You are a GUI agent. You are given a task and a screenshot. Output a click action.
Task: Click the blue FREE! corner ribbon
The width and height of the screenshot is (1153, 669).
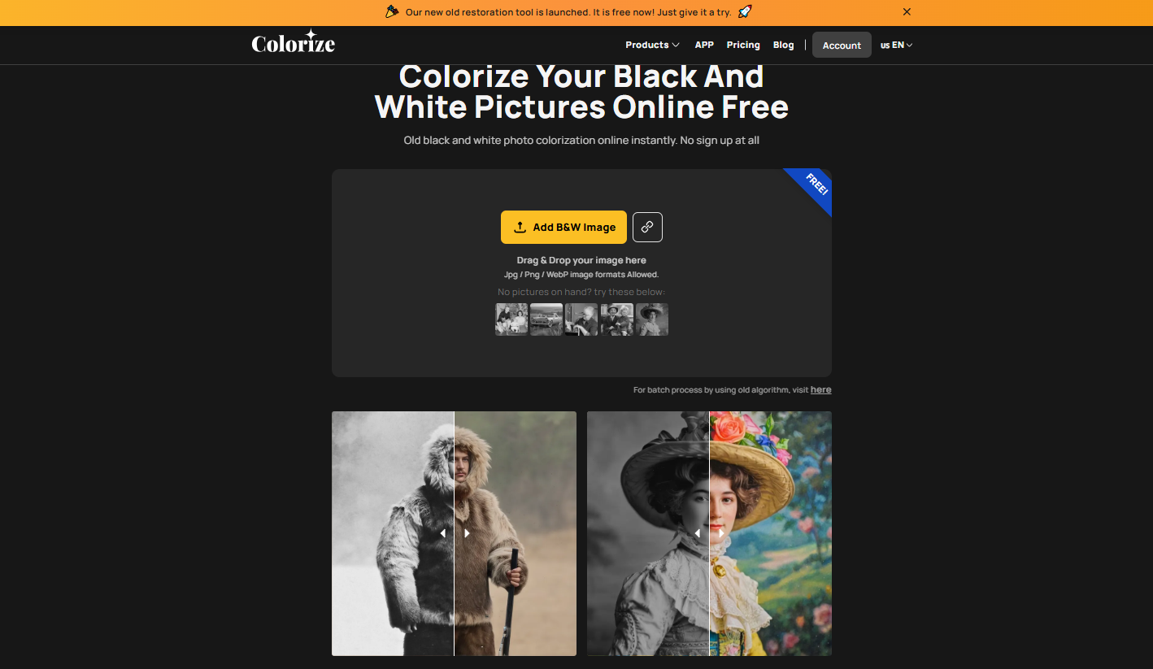(x=813, y=189)
